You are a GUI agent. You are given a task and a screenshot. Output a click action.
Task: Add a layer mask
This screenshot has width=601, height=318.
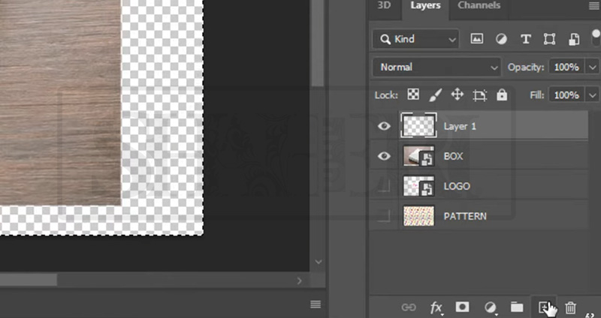[x=463, y=307]
